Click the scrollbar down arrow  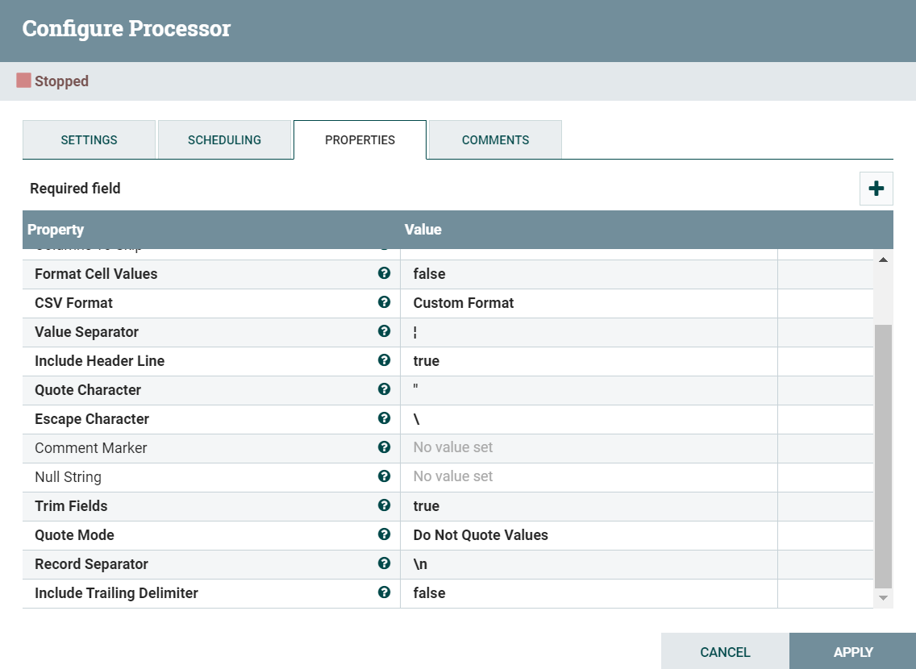pyautogui.click(x=883, y=597)
